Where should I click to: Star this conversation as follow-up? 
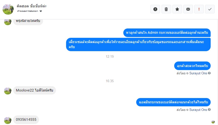(177, 9)
